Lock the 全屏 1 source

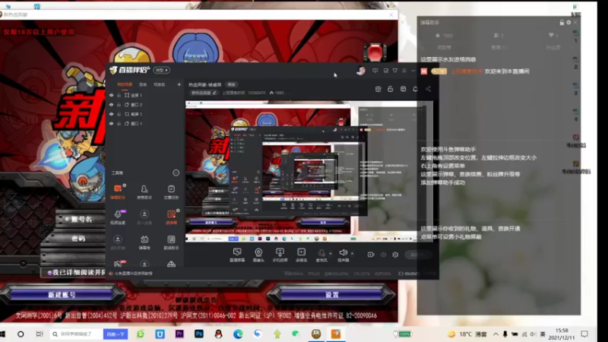119,95
